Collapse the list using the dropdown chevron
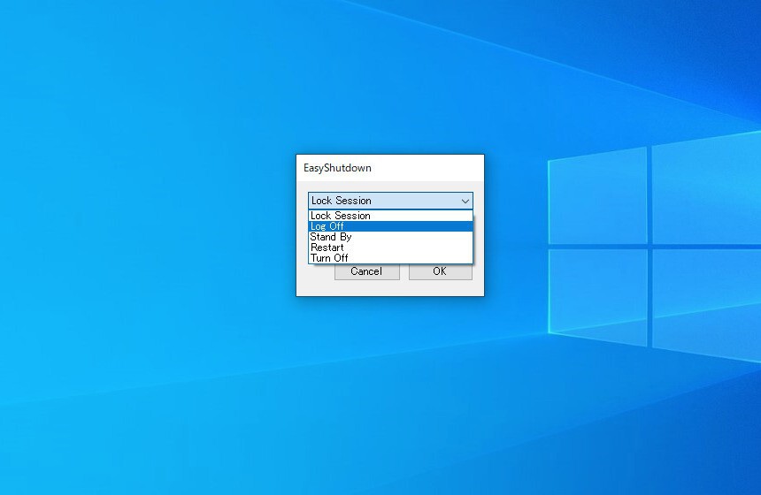 (465, 201)
